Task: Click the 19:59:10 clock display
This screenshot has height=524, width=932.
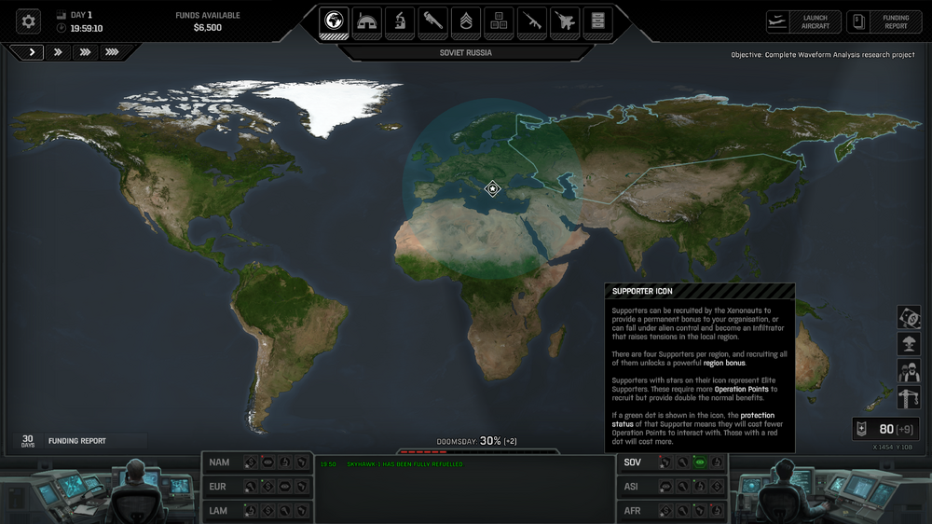Action: [x=86, y=29]
